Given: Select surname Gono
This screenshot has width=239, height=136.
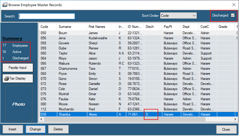Looking at the screenshot, I should pyautogui.click(x=62, y=79).
